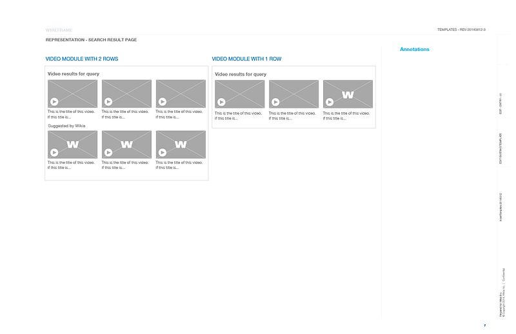Click title of first video in 1-row module

coord(238,116)
